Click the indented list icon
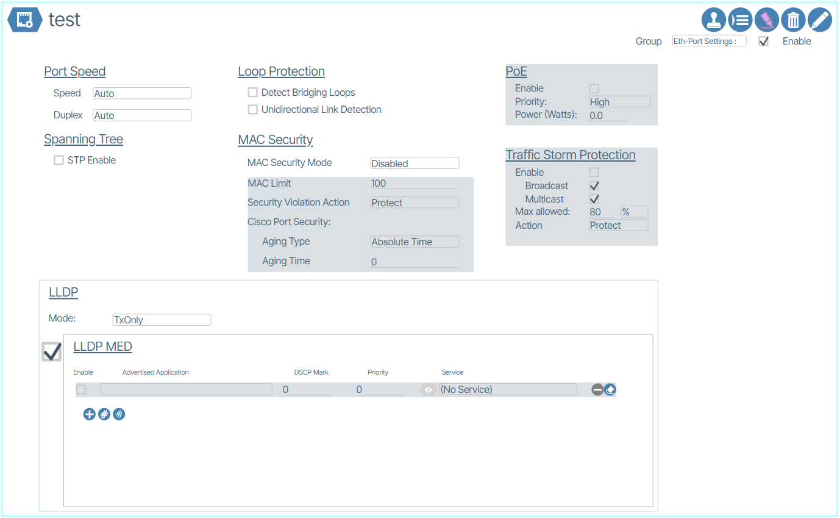Image resolution: width=840 pixels, height=518 pixels. point(740,20)
